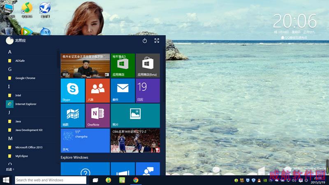
Task: Click the NVIDIA green tray icon
Action: (265, 180)
